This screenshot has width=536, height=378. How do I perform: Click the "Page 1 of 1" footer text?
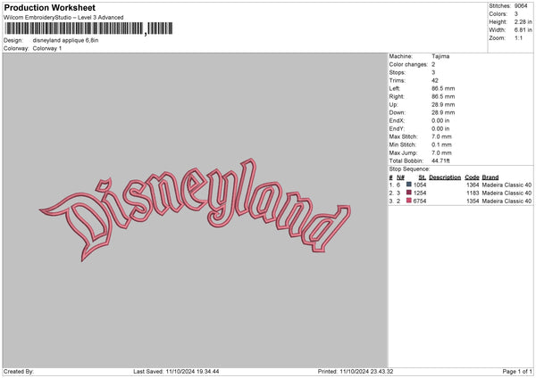(517, 371)
